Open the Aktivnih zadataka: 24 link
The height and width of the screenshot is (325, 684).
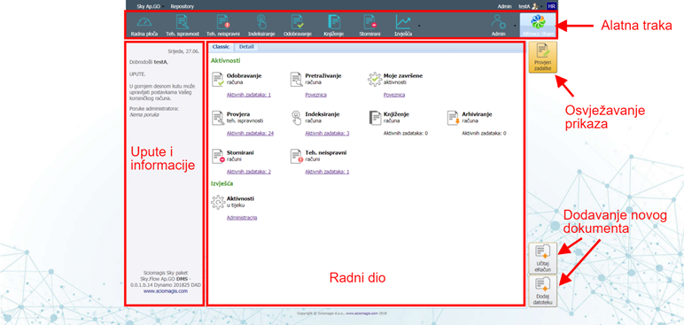coord(250,133)
